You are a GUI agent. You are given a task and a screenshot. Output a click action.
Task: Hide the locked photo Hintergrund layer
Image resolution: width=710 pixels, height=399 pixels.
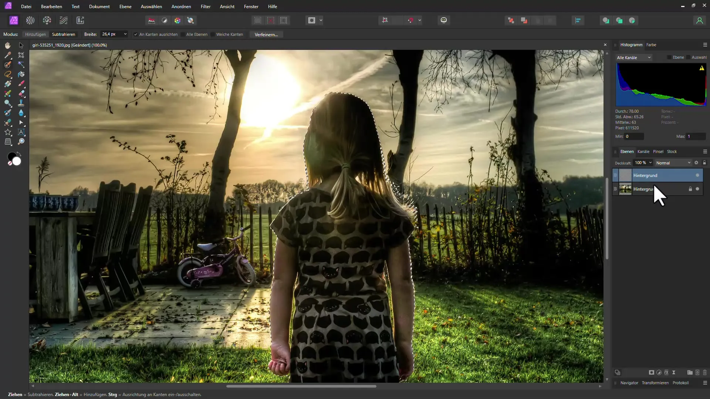697,189
